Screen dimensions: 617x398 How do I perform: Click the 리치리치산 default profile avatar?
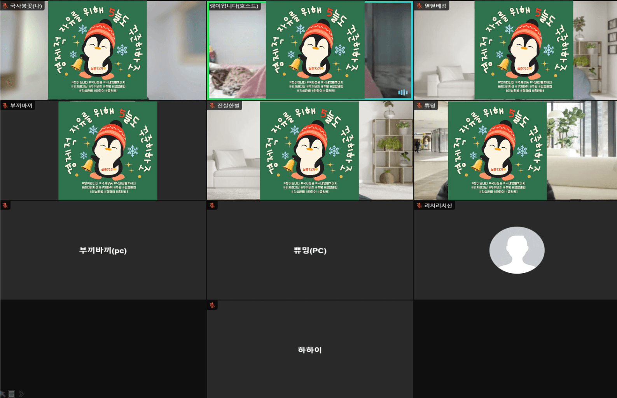coord(517,250)
